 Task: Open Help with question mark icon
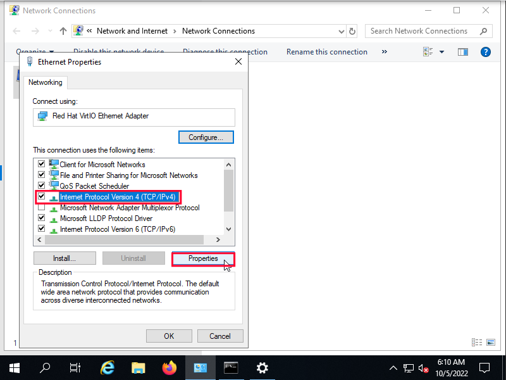tap(485, 52)
